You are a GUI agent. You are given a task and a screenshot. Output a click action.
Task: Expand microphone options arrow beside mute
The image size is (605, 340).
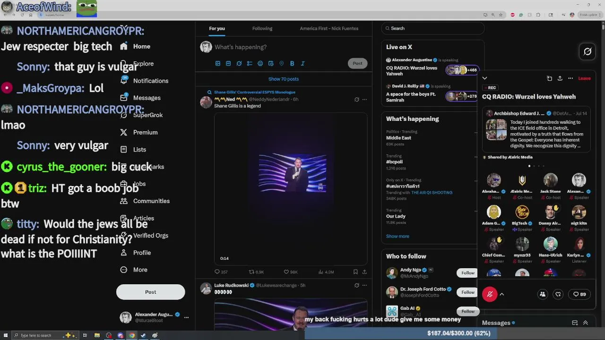pyautogui.click(x=502, y=294)
